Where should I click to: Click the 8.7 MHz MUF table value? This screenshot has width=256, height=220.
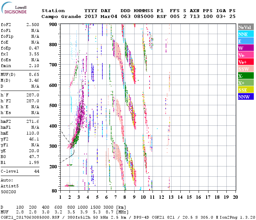coord(110,212)
